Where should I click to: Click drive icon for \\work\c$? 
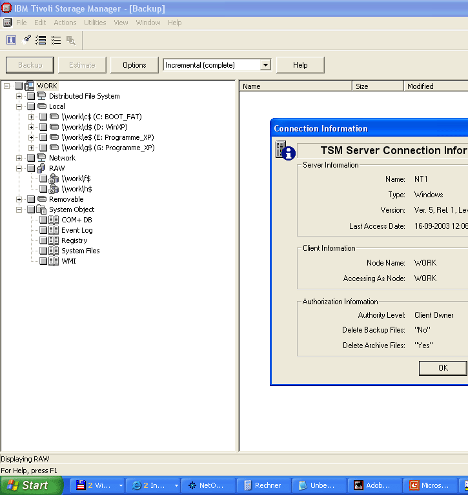coord(54,117)
